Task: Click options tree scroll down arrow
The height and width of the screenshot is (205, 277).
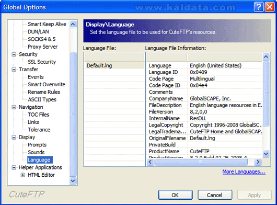Action: [x=73, y=181]
